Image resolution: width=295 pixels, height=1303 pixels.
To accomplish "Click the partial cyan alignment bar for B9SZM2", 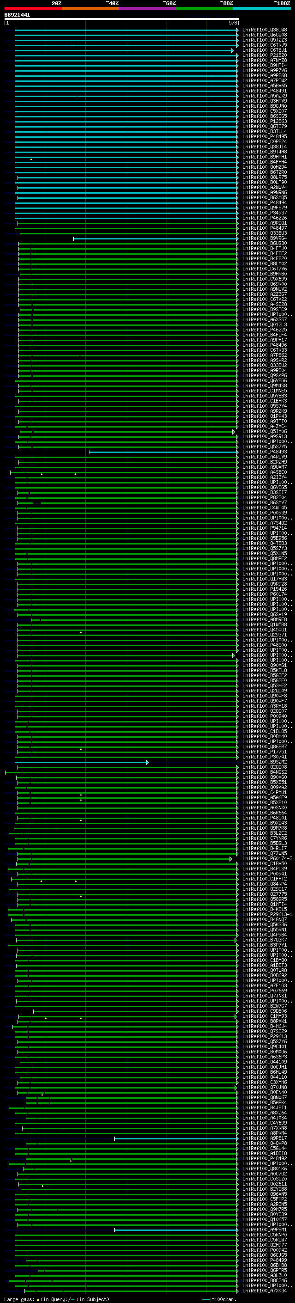I will [81, 762].
